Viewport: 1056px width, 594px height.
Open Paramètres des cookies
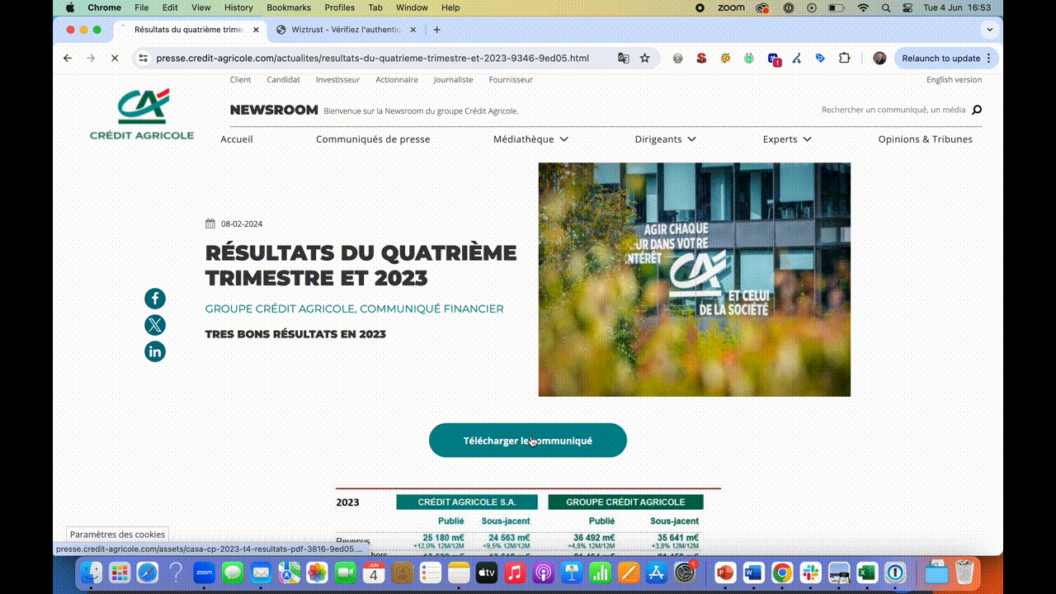[x=118, y=535]
